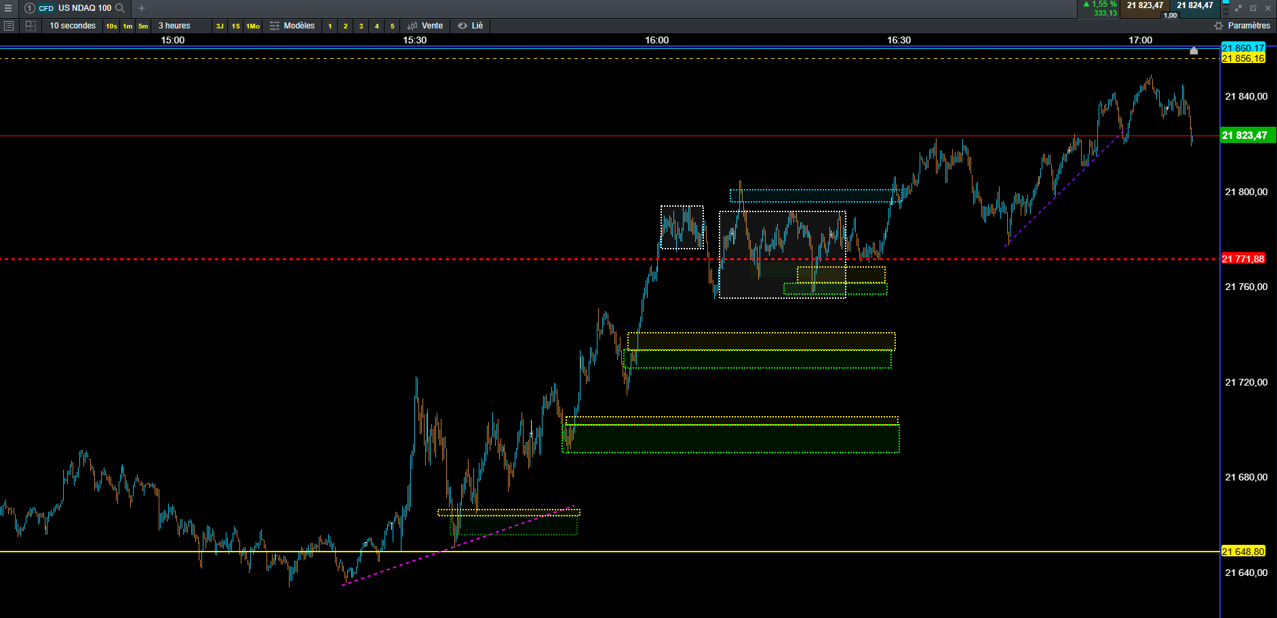
Task: Click the red 21 771,88 price label
Action: tap(1243, 259)
